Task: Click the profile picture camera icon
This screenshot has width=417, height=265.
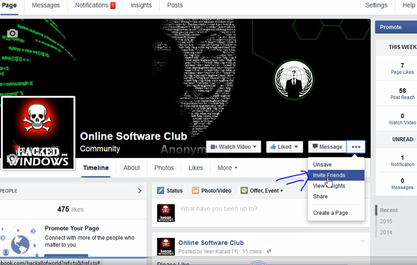Action: [12, 158]
